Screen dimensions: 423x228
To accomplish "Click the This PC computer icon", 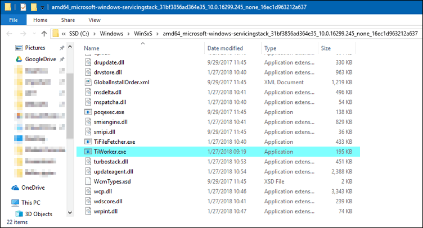I will click(15, 203).
